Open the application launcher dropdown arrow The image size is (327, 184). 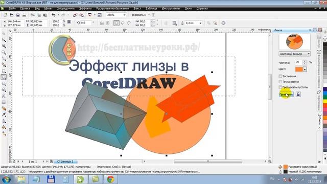pos(95,15)
